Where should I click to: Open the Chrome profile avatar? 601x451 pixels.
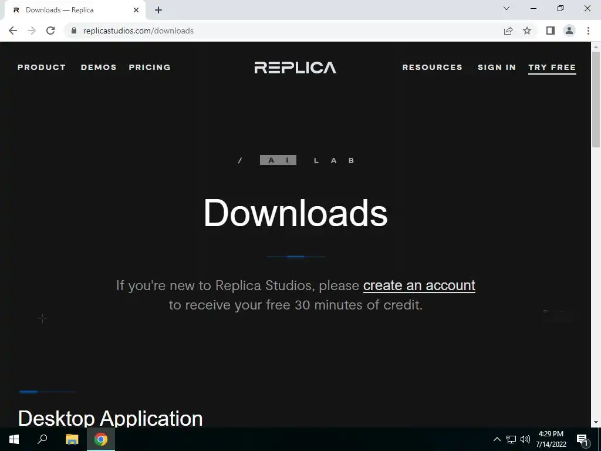[x=569, y=31]
